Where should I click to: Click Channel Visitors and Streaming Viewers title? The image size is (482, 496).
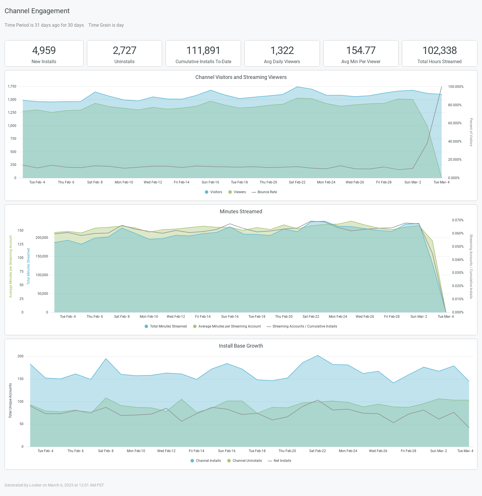(x=241, y=77)
